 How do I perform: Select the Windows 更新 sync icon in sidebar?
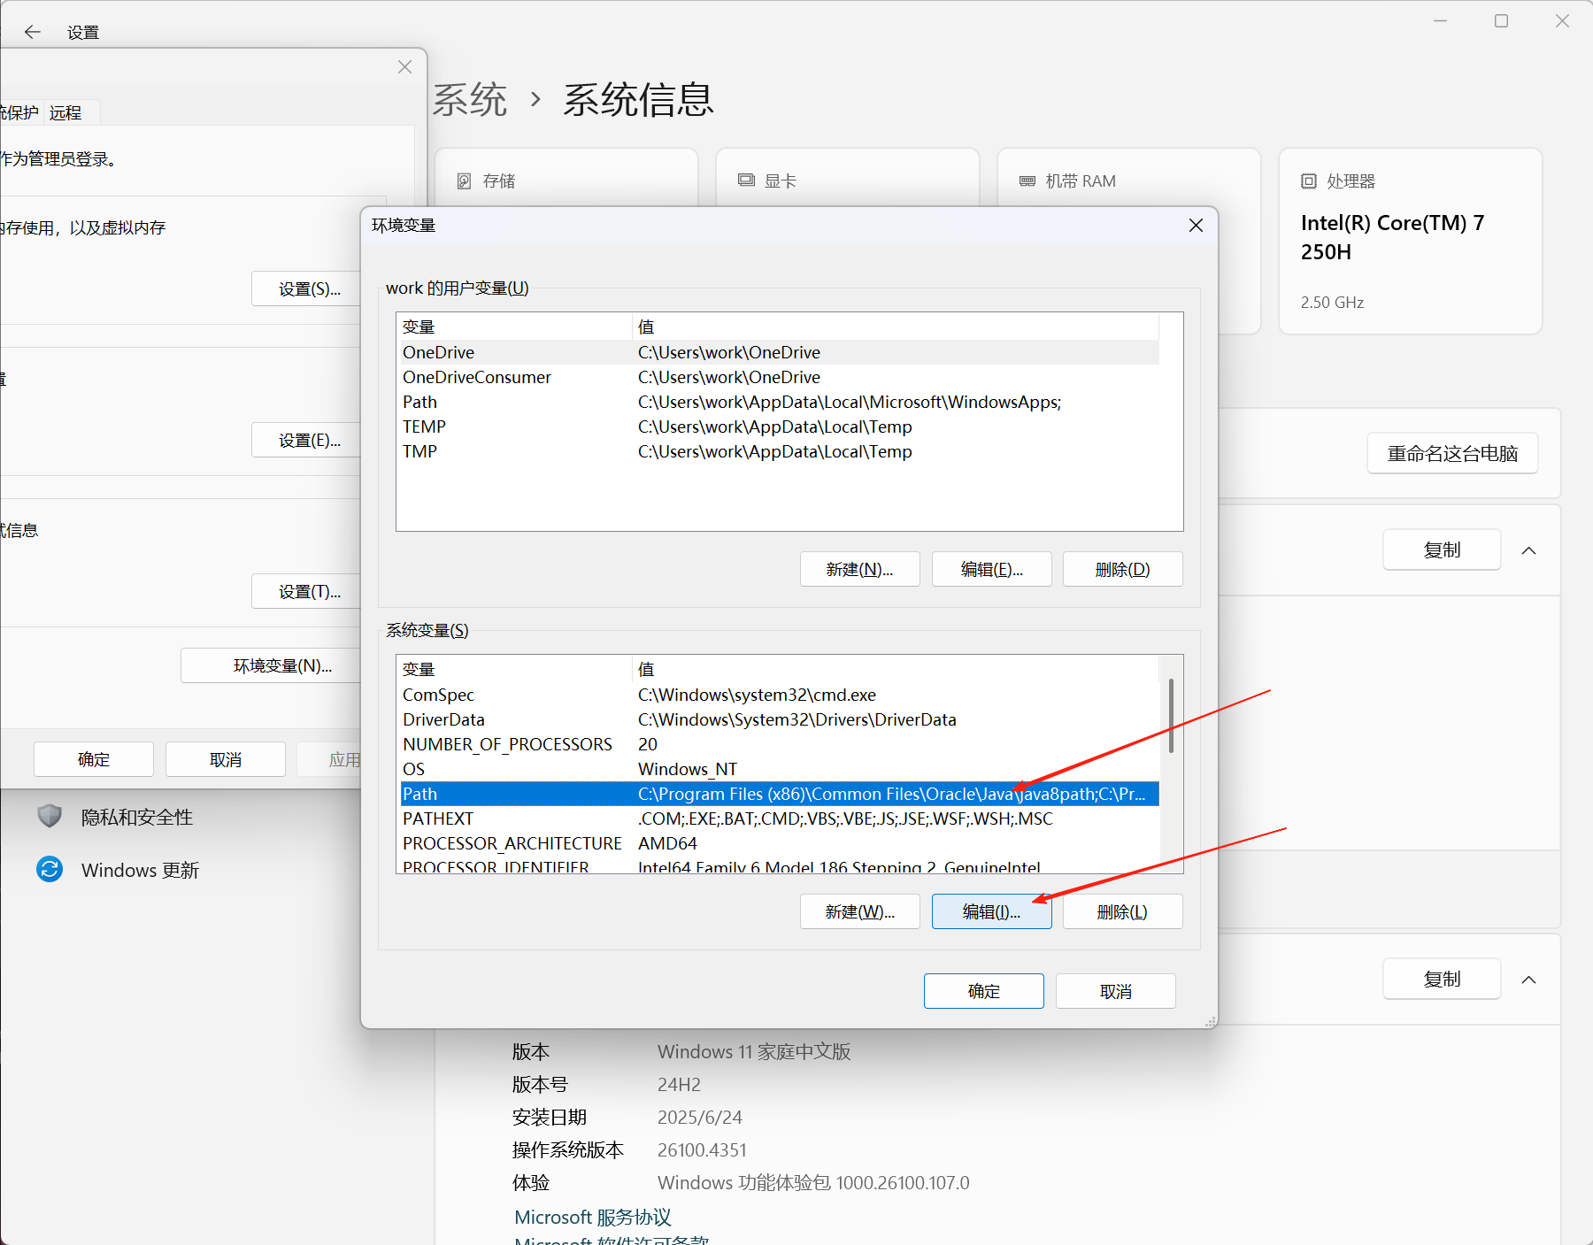pyautogui.click(x=49, y=869)
